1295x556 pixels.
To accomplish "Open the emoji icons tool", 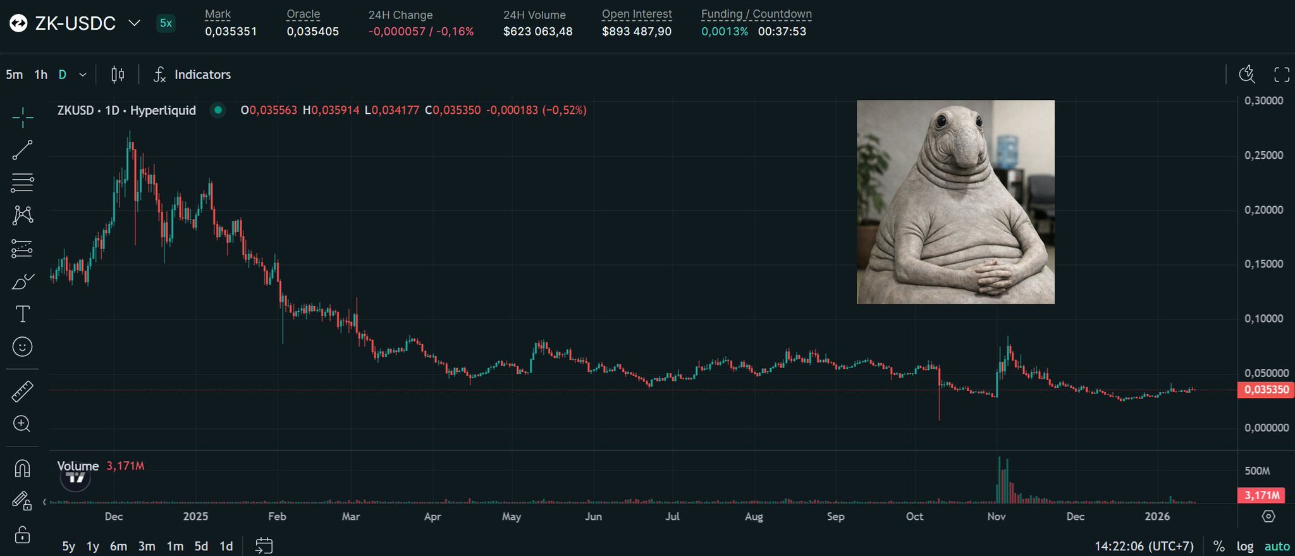I will [23, 347].
